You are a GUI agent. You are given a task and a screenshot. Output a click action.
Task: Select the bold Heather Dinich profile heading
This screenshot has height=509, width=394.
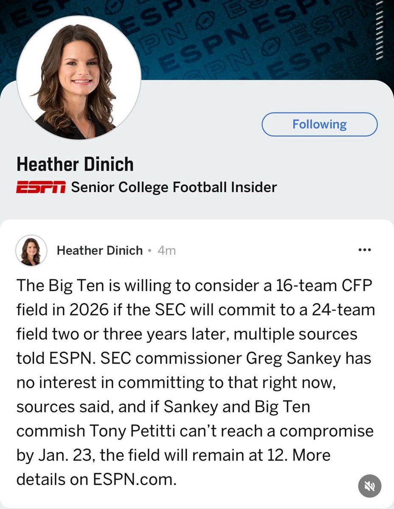click(x=75, y=164)
